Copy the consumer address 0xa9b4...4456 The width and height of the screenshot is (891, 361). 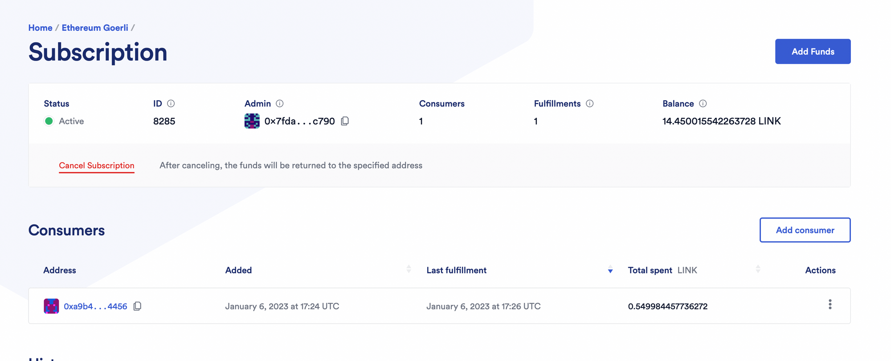[x=137, y=306]
